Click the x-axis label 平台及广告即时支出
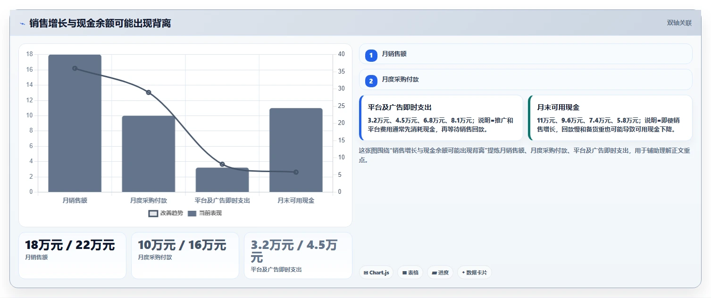 click(x=222, y=200)
